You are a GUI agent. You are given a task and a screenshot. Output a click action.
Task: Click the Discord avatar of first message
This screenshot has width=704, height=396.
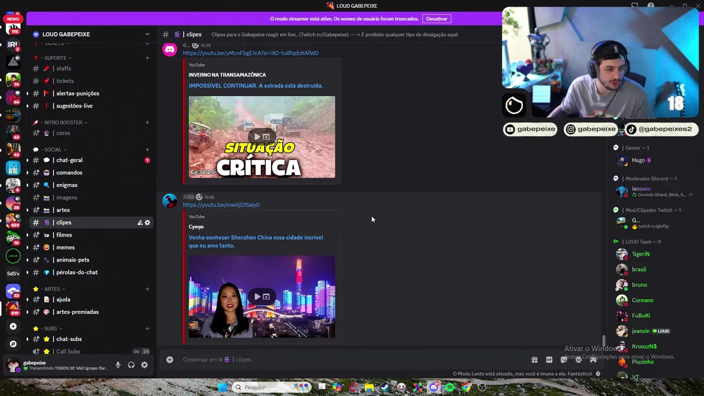(170, 50)
